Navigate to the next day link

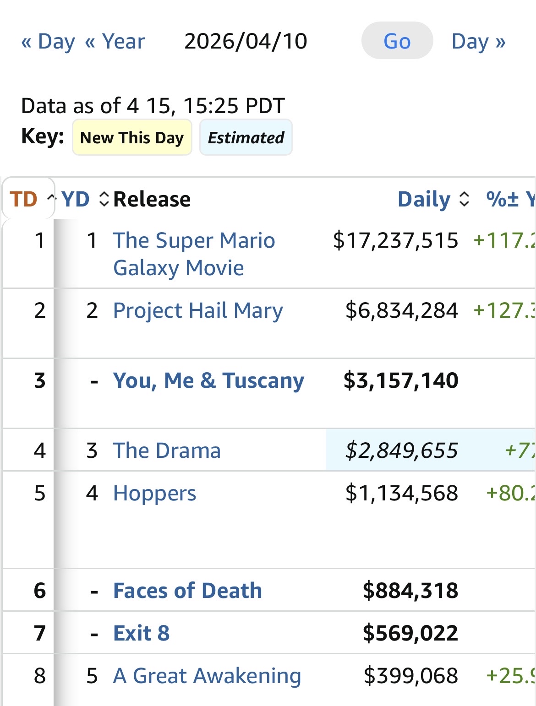[478, 41]
